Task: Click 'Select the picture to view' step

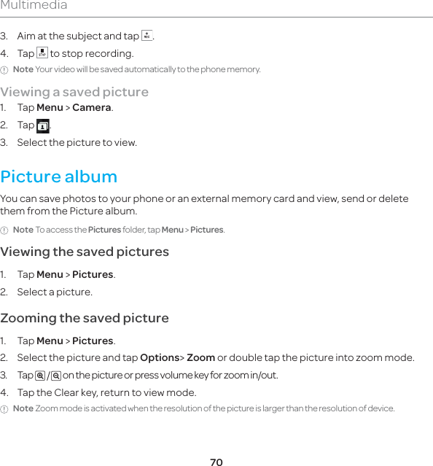Action: coord(77,143)
